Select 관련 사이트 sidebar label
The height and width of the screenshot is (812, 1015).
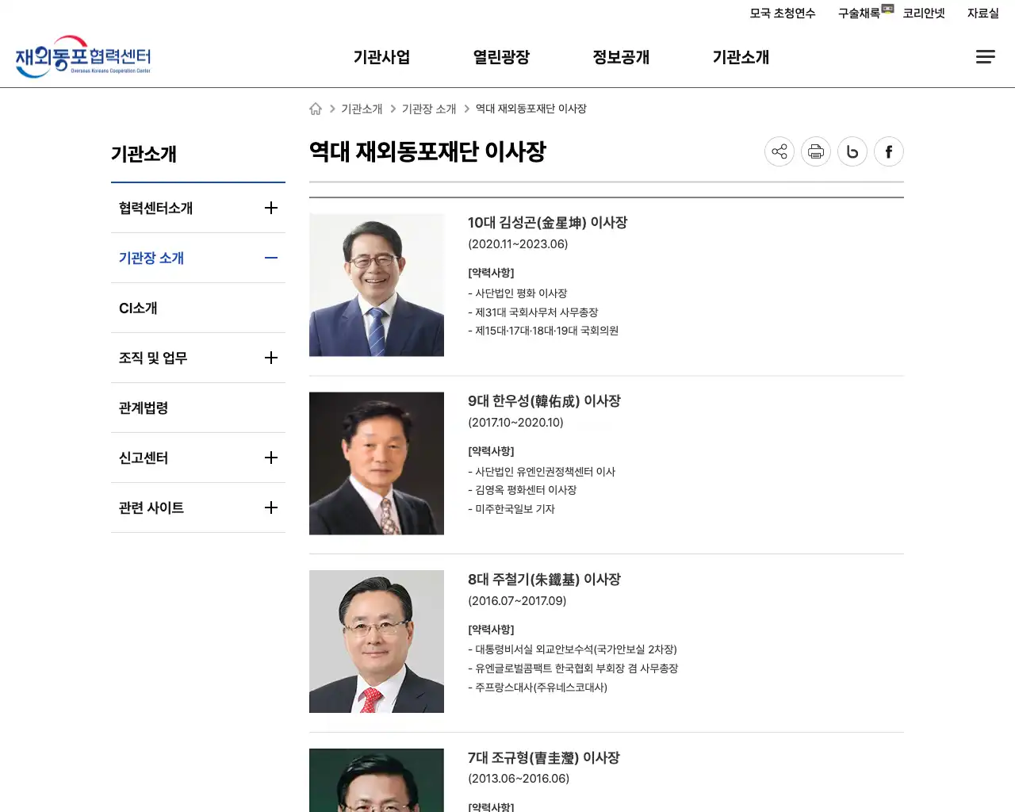(x=151, y=507)
